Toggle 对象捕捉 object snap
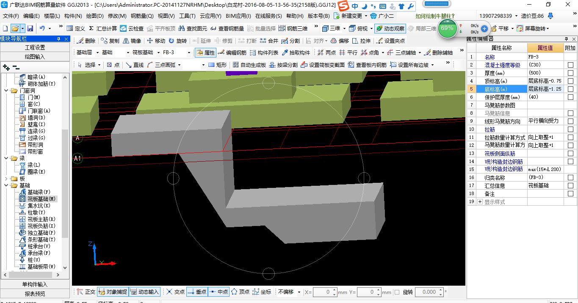The image size is (578, 303). click(x=113, y=292)
